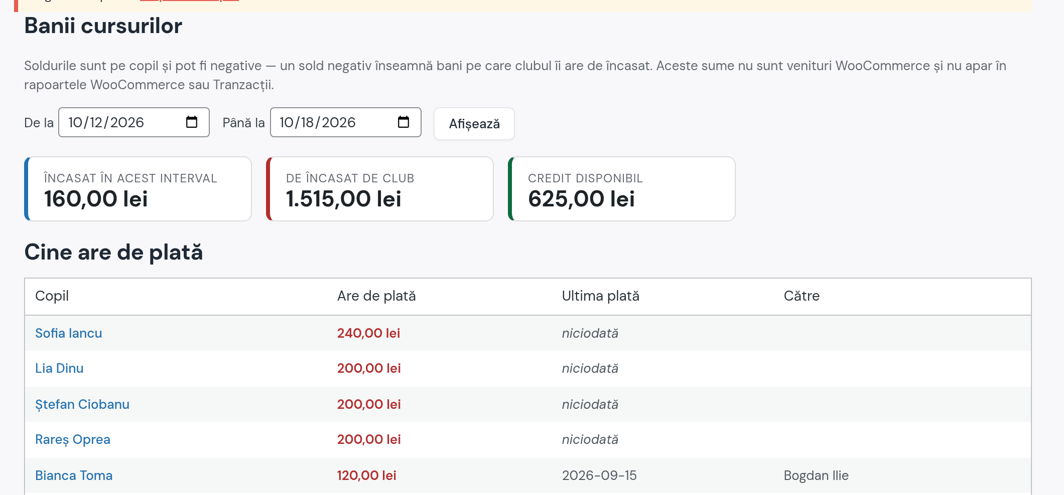Open Rareș Oprea's profile link
This screenshot has height=495, width=1064.
pos(73,439)
